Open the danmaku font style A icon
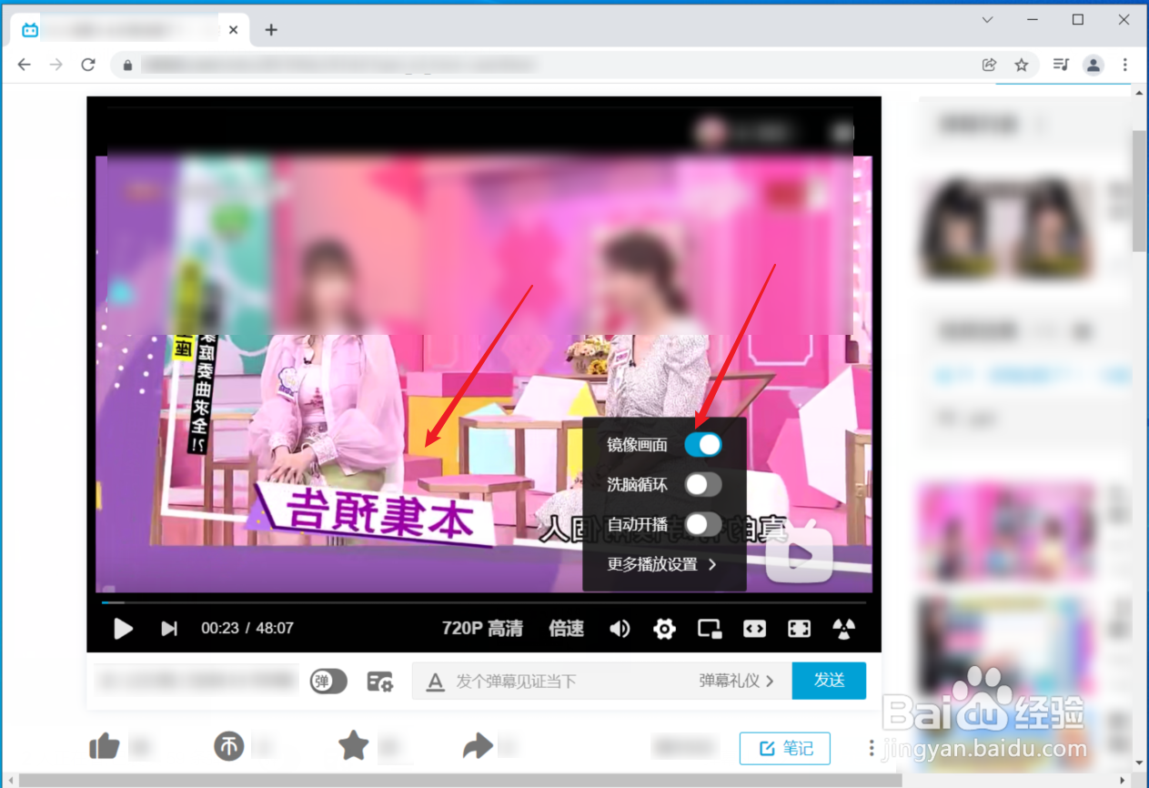 click(435, 682)
